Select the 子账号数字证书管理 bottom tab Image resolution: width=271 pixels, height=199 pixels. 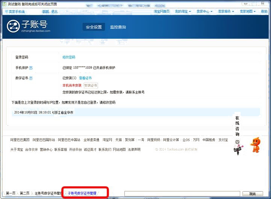(82, 193)
